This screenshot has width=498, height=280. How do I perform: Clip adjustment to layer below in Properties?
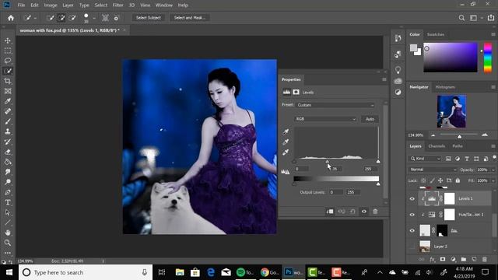[330, 212]
